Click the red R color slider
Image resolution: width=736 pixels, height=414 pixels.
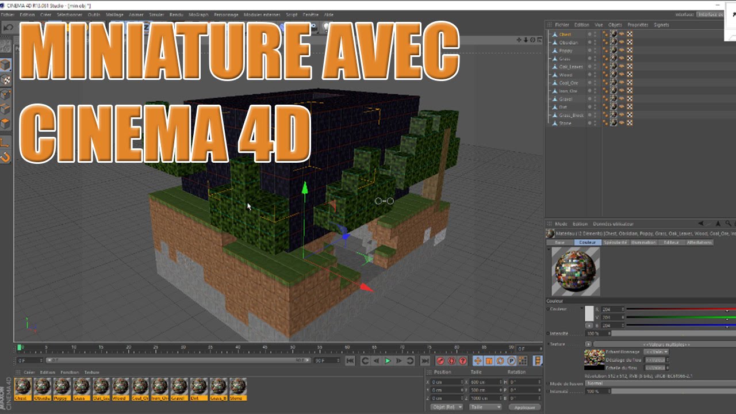coord(681,309)
